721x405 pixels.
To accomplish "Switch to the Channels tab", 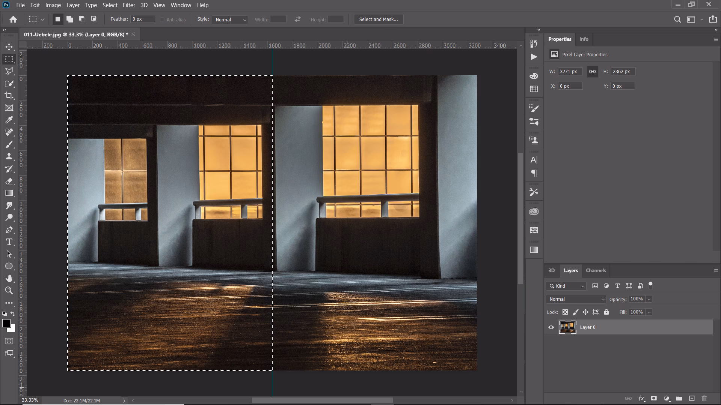I will click(x=596, y=270).
